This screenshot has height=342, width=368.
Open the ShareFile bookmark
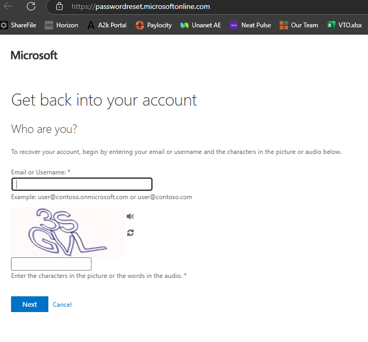(x=18, y=25)
